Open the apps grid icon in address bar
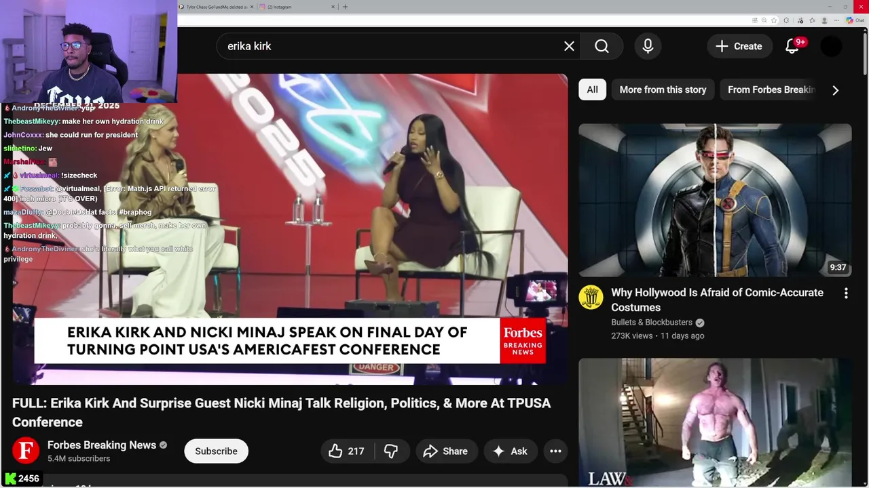 coord(755,20)
